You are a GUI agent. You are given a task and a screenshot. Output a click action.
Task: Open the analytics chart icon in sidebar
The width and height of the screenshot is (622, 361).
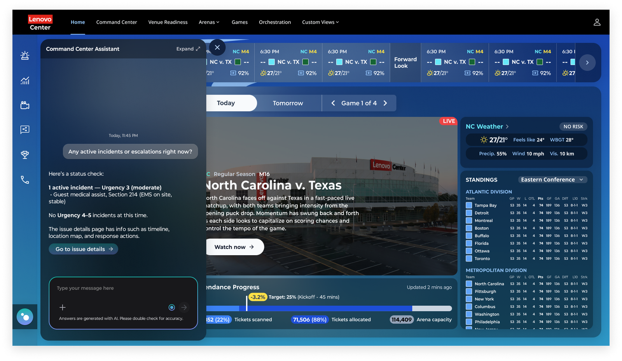coord(25,81)
